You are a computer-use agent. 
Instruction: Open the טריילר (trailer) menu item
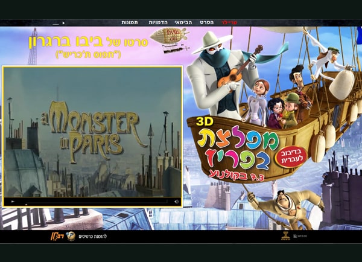tap(229, 23)
